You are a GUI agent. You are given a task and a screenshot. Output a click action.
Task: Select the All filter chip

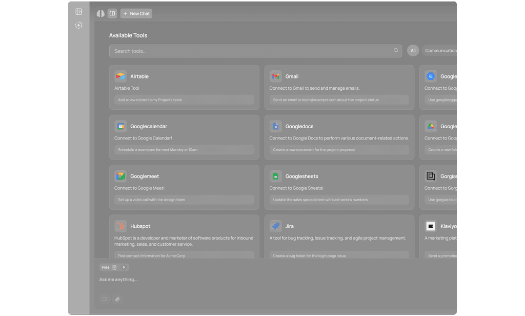(x=413, y=51)
